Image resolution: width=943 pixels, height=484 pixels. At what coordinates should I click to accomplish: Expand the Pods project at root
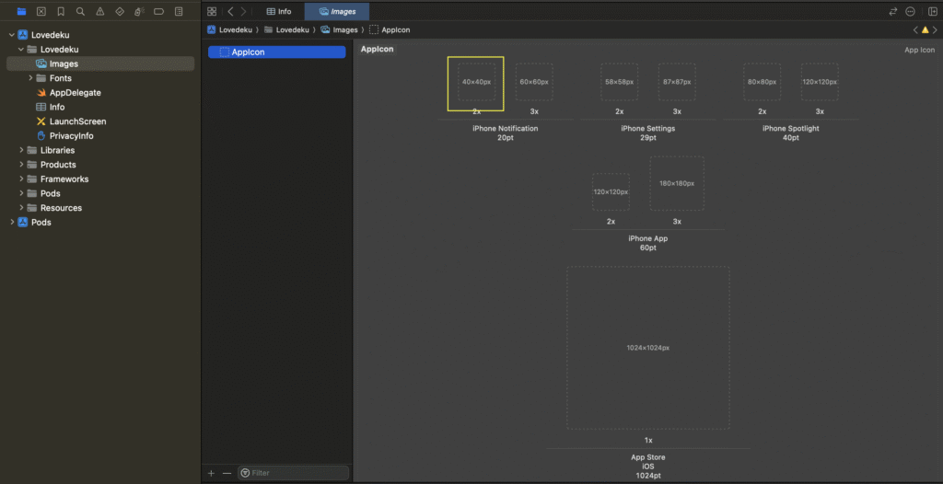(x=12, y=223)
